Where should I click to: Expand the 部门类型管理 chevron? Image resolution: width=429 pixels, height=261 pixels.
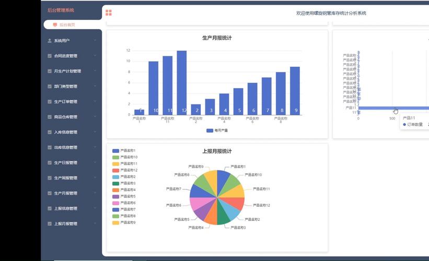(95, 86)
